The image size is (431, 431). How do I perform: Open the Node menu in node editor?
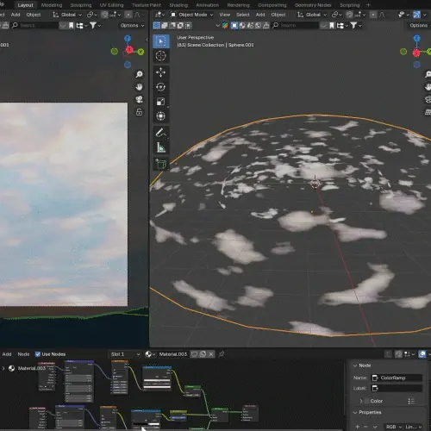point(23,354)
